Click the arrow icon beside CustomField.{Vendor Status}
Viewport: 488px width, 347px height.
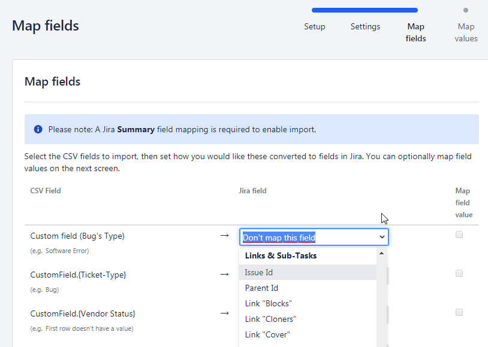pos(224,313)
